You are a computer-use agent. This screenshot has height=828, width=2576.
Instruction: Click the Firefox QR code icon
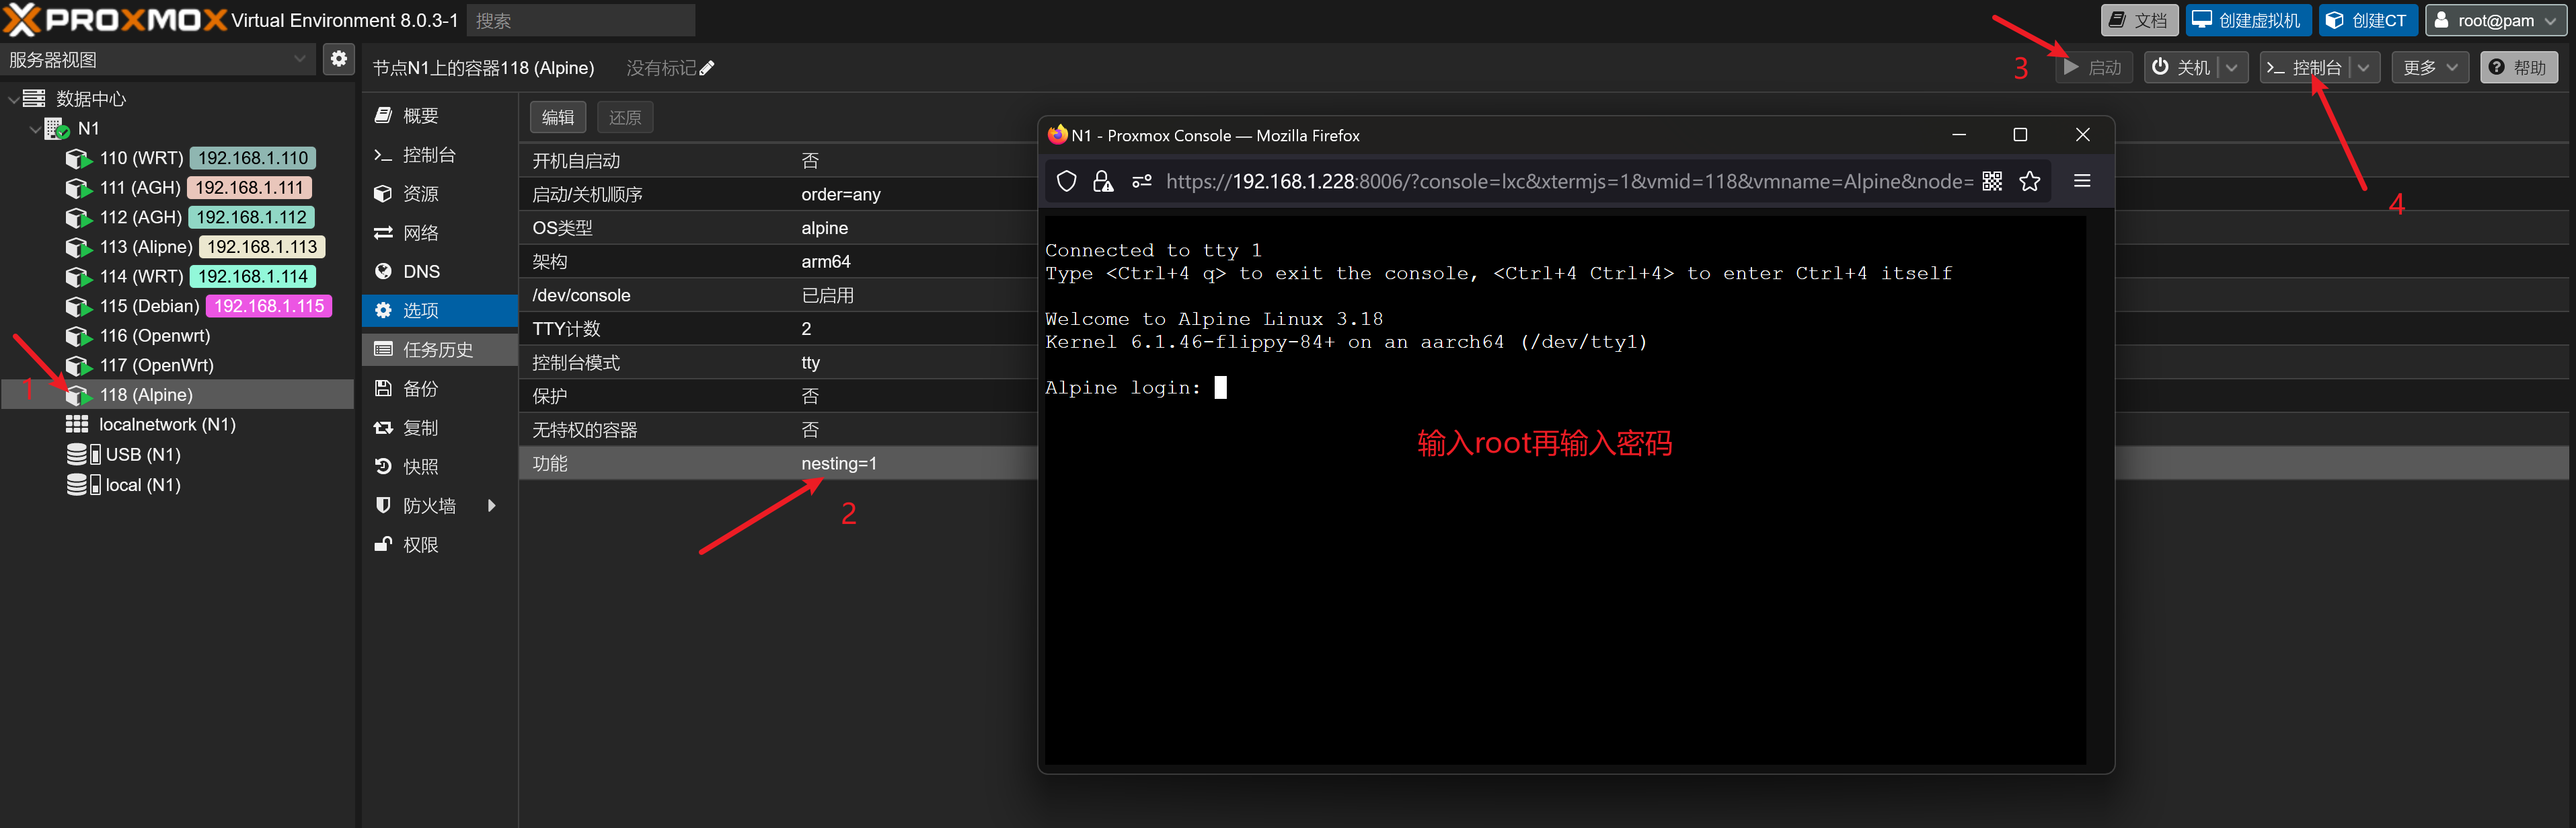click(x=1992, y=181)
